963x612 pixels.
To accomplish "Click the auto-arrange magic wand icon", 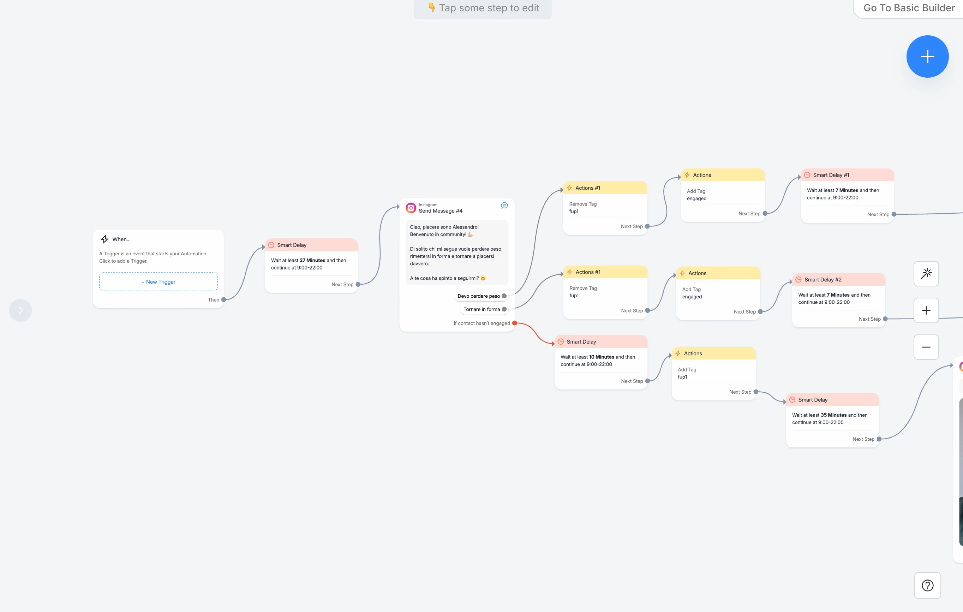I will point(926,274).
